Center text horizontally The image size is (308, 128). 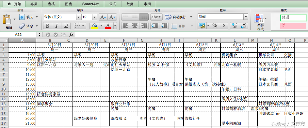[x=135, y=26]
